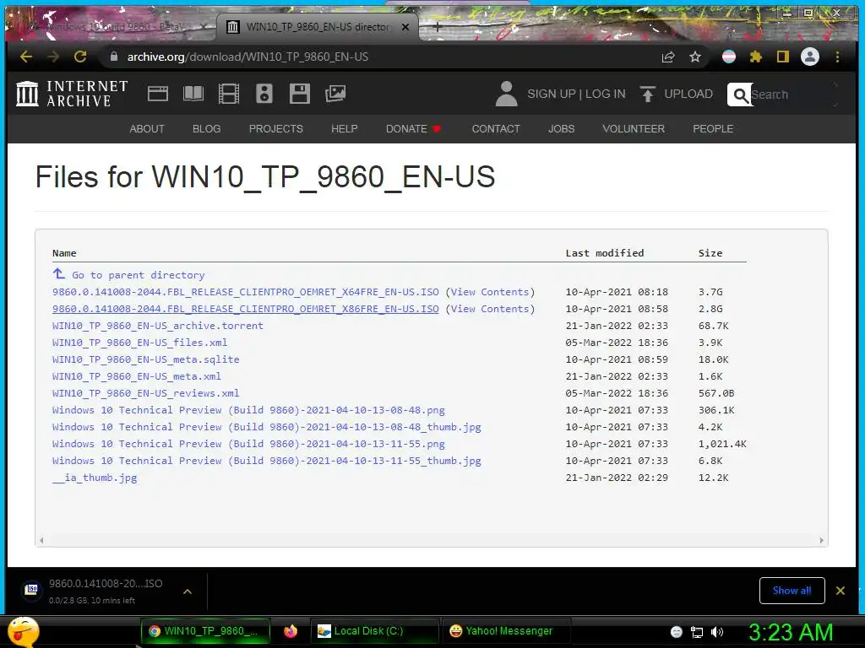The width and height of the screenshot is (865, 648).
Task: Click the search magnifier icon
Action: [740, 94]
